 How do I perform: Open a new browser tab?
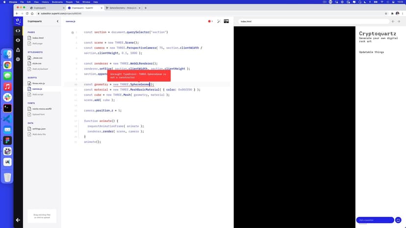146,8
